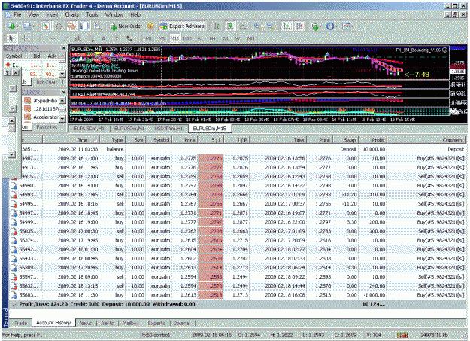Image resolution: width=470 pixels, height=341 pixels.
Task: Select the Text Label tool marked T
Action: coord(117,38)
